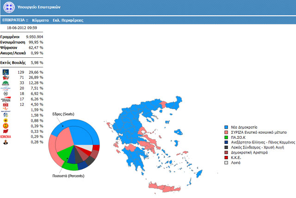Click the pink ΣΥΡΙΖΑ legend swatch
This screenshot has height=198, width=296.
[x=226, y=133]
